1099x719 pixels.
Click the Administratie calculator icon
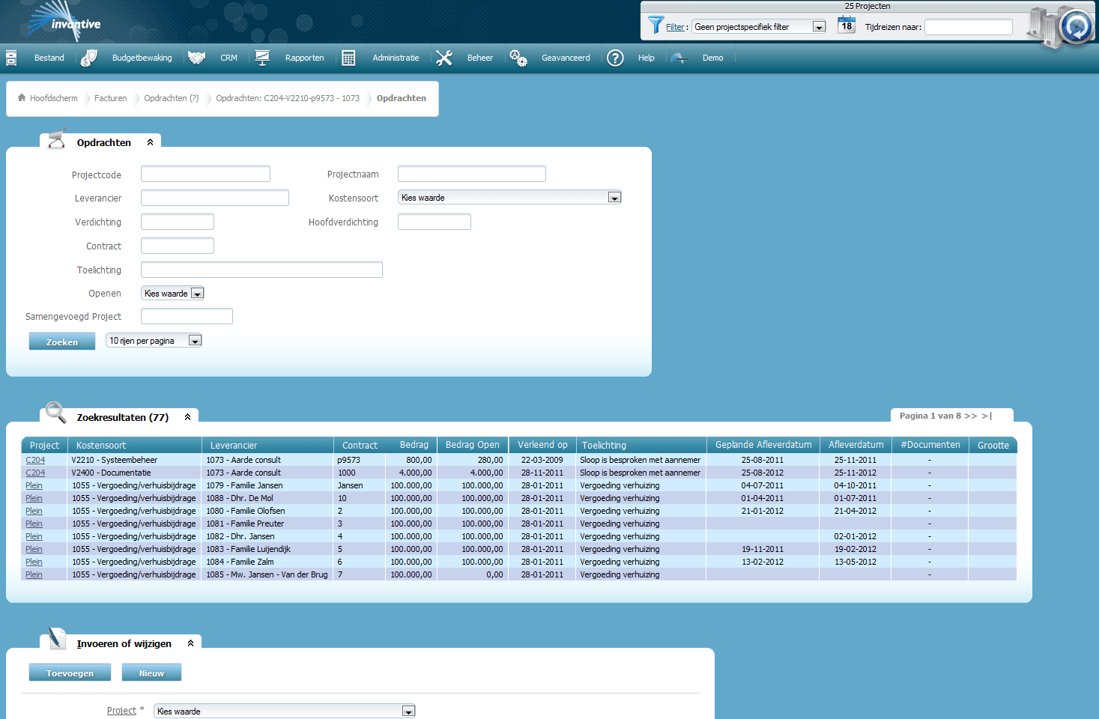point(348,58)
